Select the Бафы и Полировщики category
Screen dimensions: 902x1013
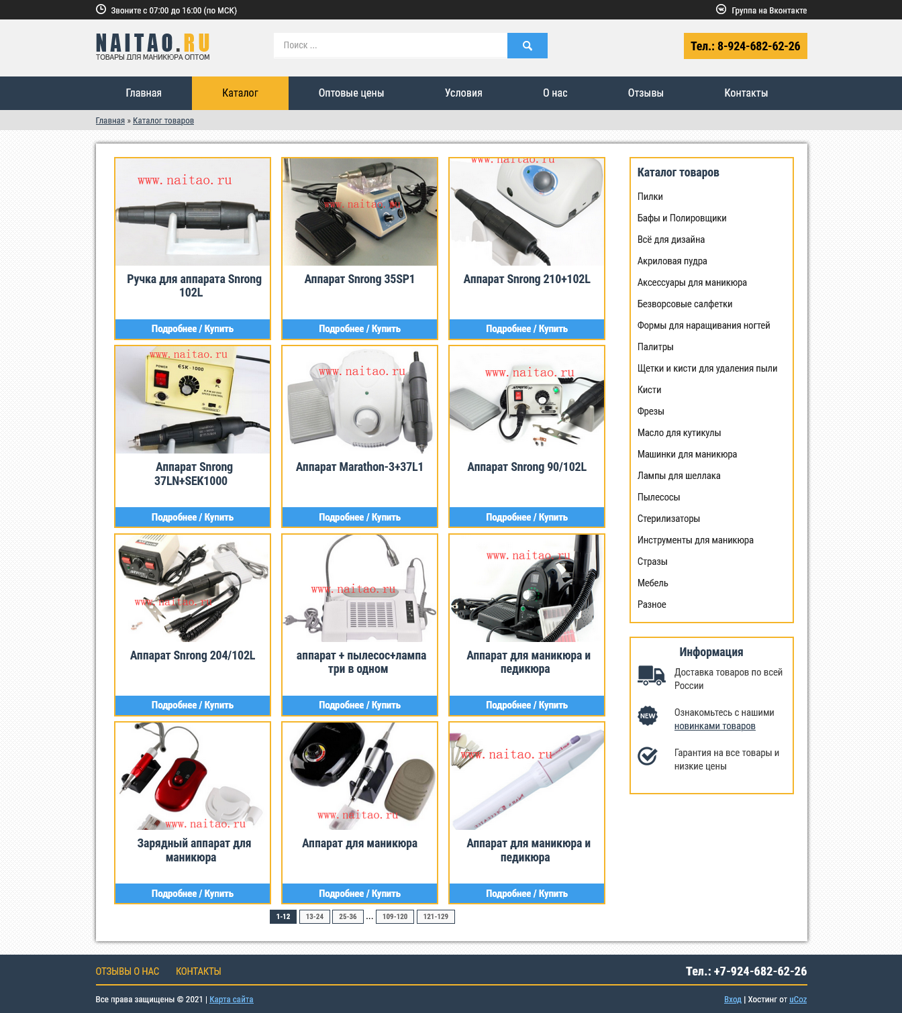[x=682, y=218]
